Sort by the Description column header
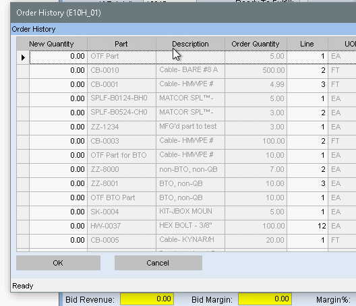Image resolution: width=356 pixels, height=306 pixels. coord(190,44)
